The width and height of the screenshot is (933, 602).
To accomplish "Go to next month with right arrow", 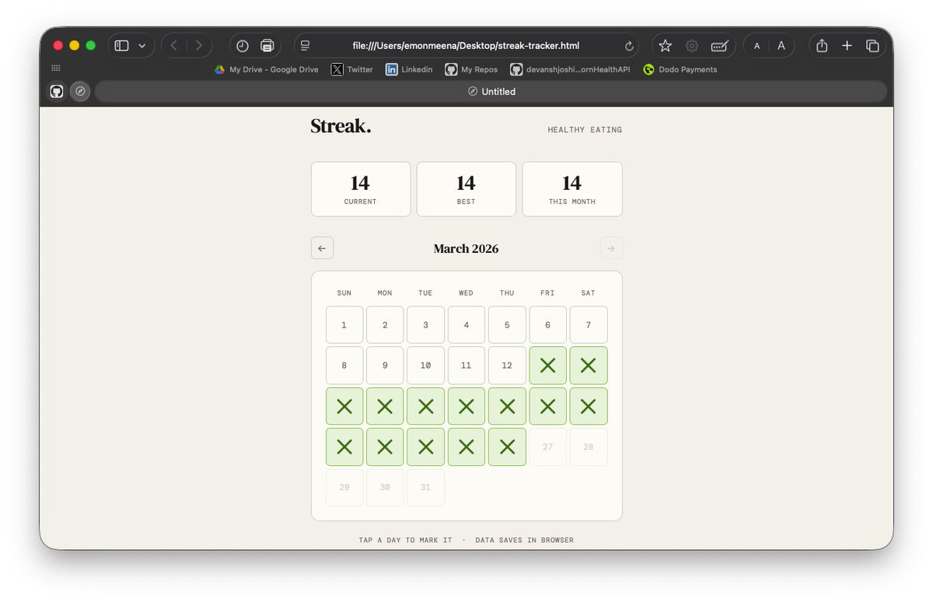I will (611, 248).
